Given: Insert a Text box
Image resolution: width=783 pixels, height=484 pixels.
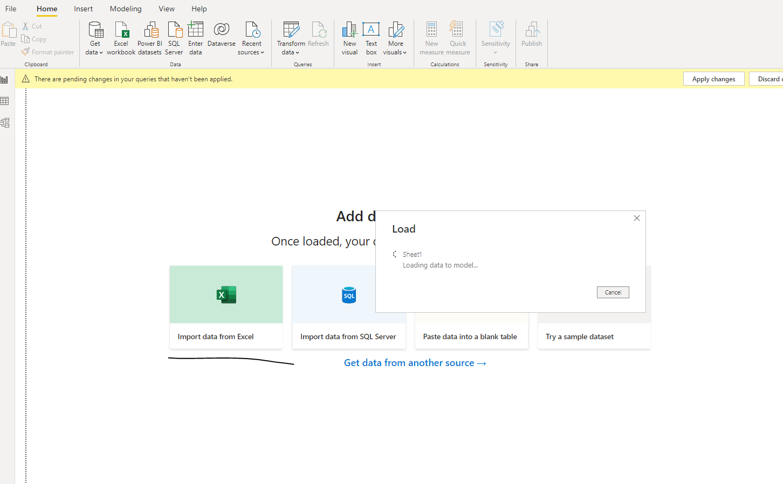Looking at the screenshot, I should 371,38.
